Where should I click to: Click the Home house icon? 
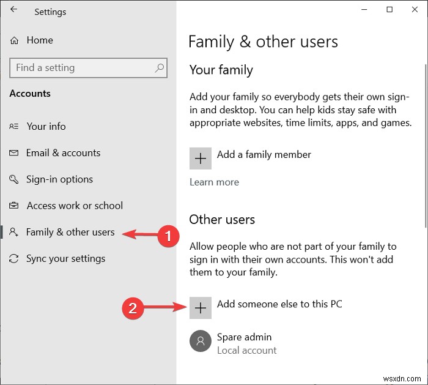14,41
